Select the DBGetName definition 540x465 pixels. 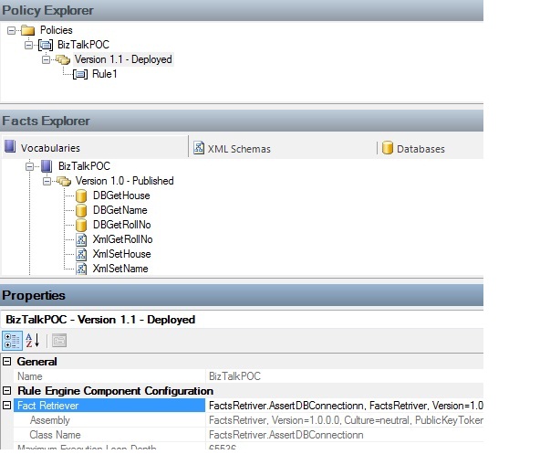[119, 210]
